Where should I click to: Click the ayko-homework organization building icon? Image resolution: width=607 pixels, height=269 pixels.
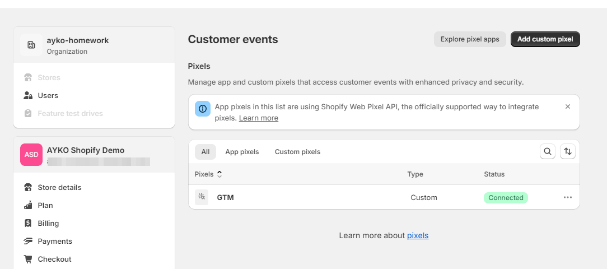click(31, 45)
